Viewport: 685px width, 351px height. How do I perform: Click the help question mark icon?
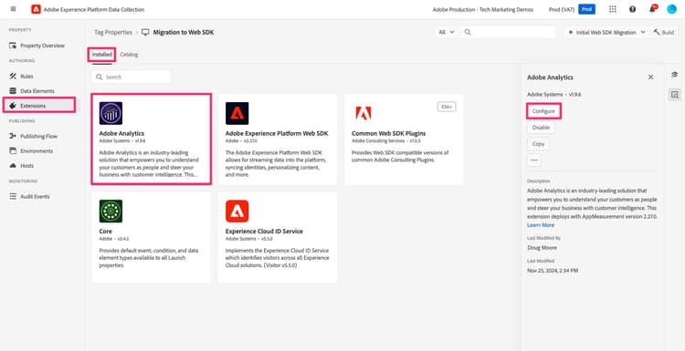click(633, 9)
